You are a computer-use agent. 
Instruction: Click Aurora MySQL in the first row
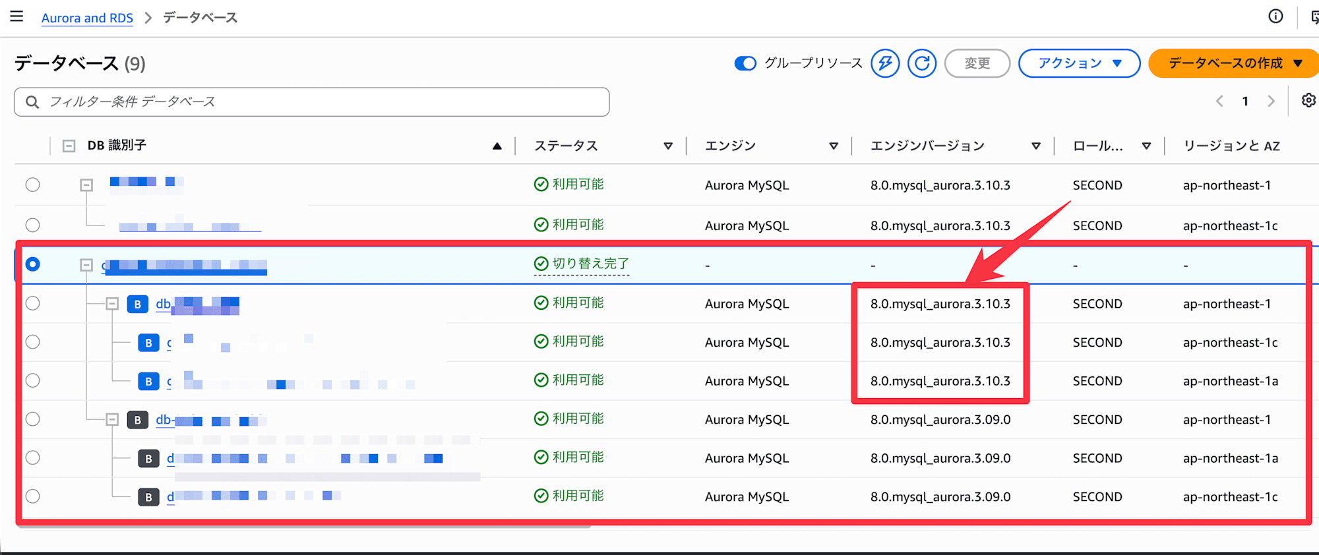coord(747,185)
